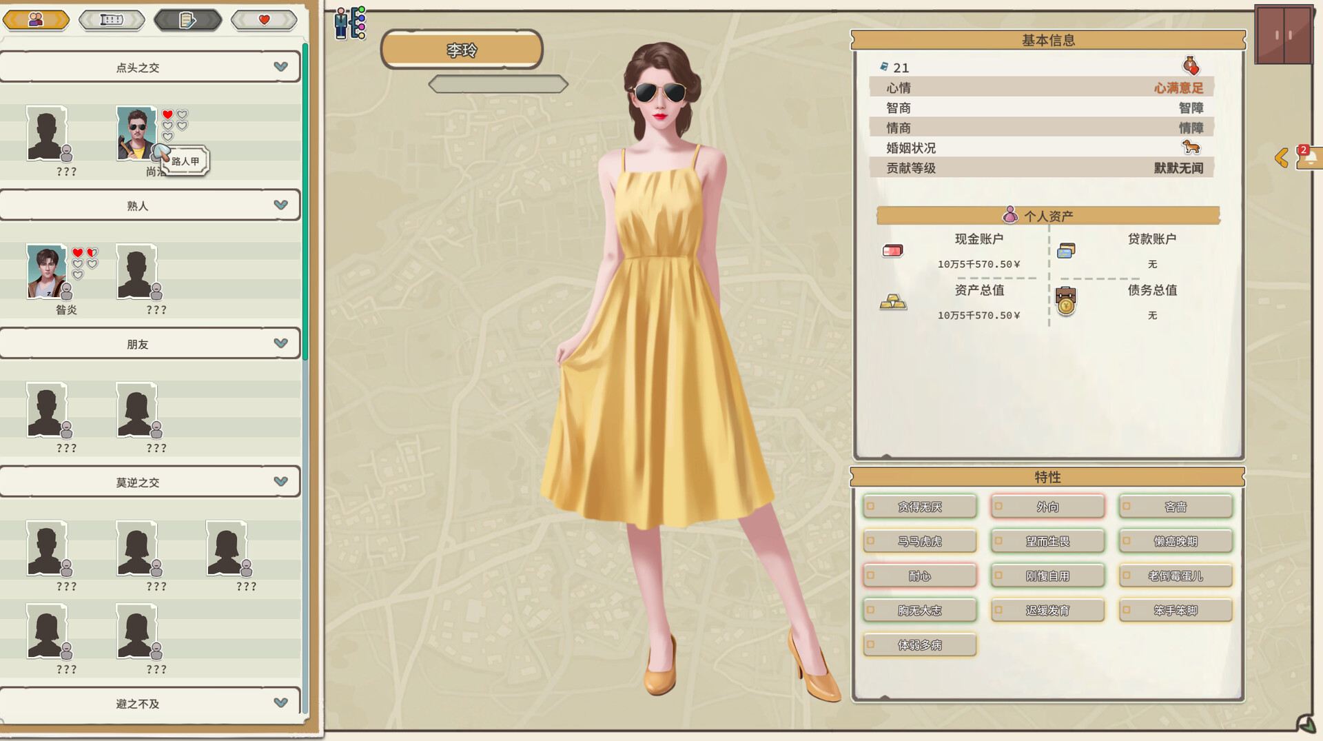1323x741 pixels.
Task: Click the notification bell with badge
Action: pyautogui.click(x=1309, y=157)
